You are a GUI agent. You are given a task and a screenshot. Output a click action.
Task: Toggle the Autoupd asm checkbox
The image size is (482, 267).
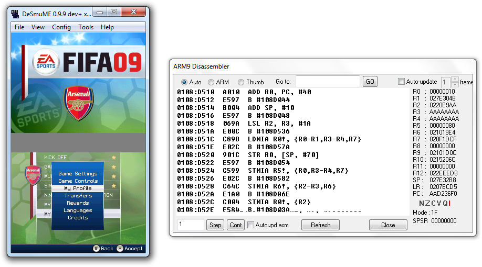coord(251,225)
